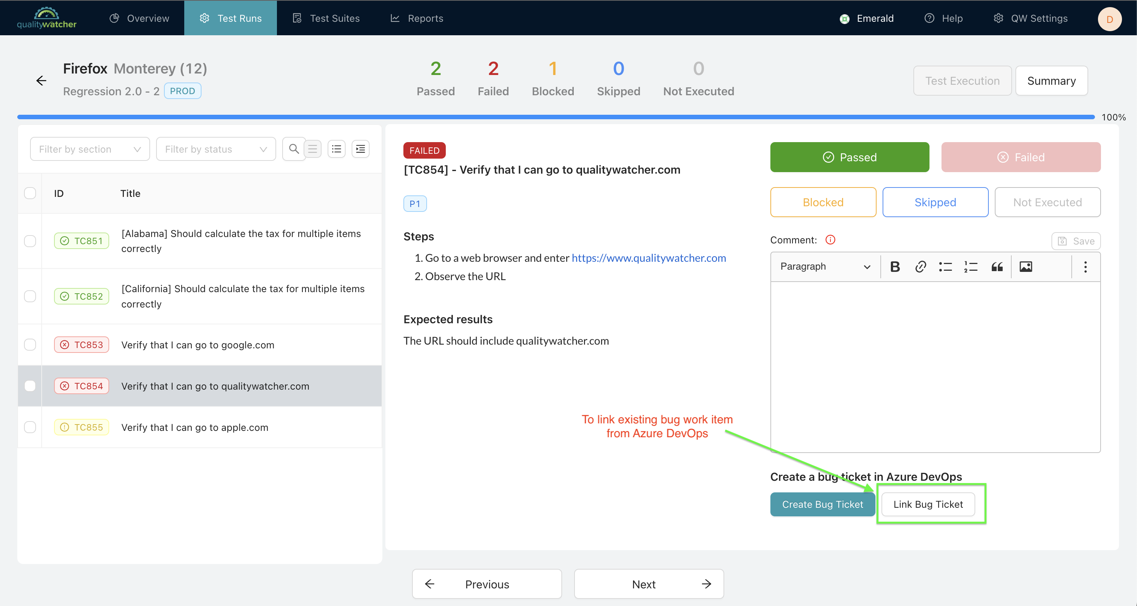Mark test as Skipped

pyautogui.click(x=935, y=202)
